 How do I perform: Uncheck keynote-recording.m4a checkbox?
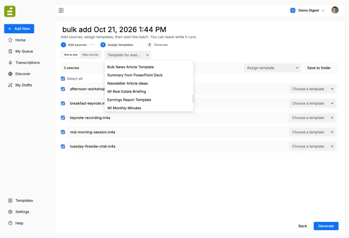63,118
